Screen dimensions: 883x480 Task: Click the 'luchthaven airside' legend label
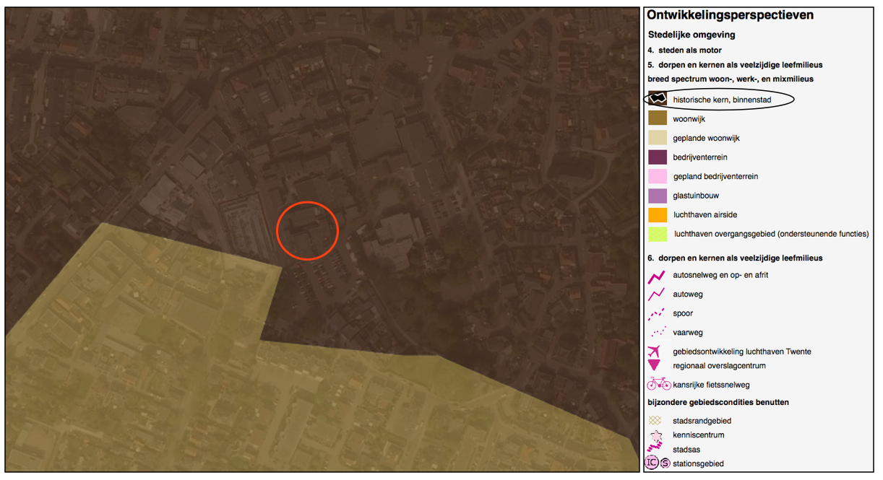[x=705, y=215]
